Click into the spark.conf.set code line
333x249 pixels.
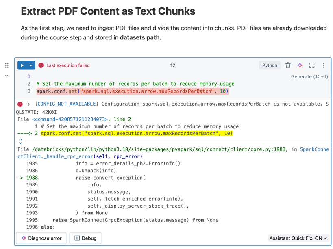(132, 91)
